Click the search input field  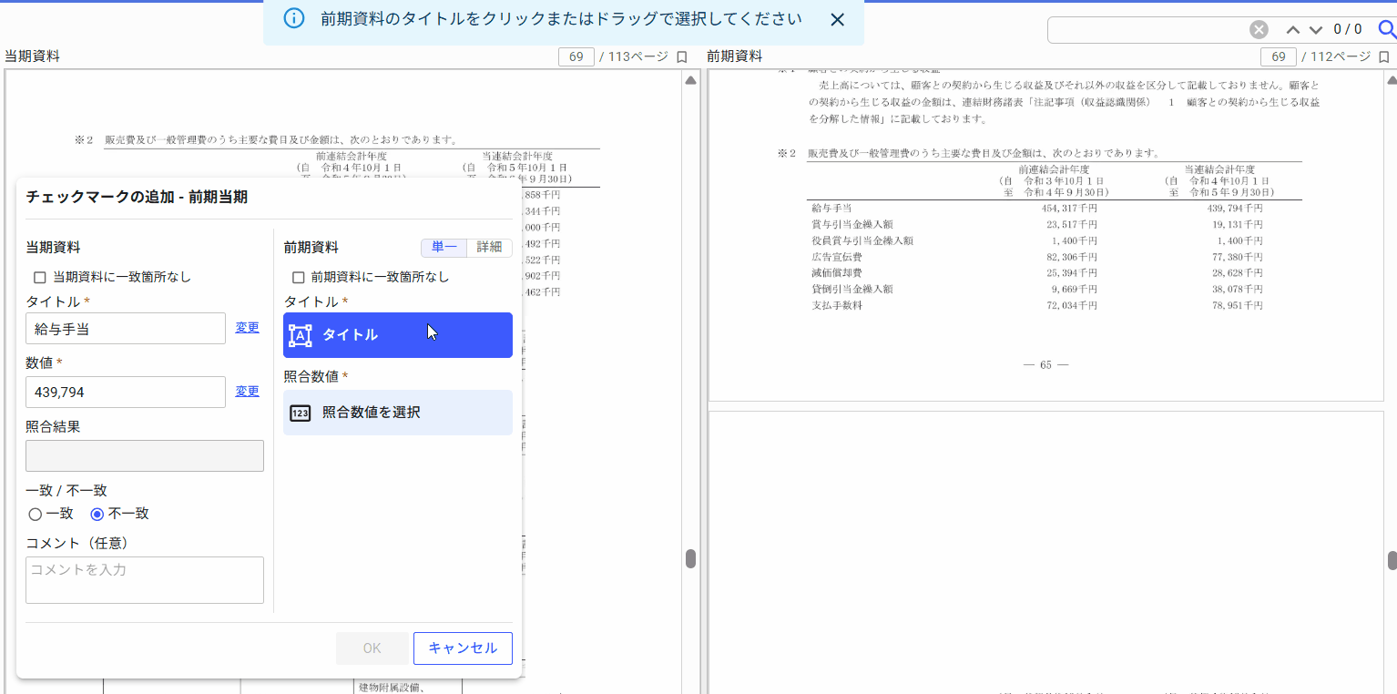(1147, 30)
